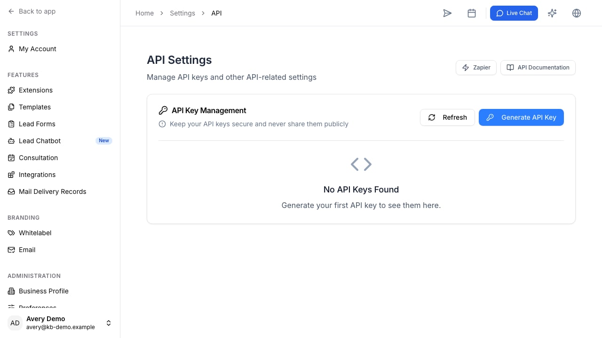Go to Extensions page

point(60,90)
